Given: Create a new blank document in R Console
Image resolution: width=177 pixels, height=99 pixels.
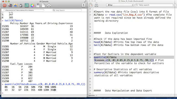Looking at the screenshot, I should [43, 5].
